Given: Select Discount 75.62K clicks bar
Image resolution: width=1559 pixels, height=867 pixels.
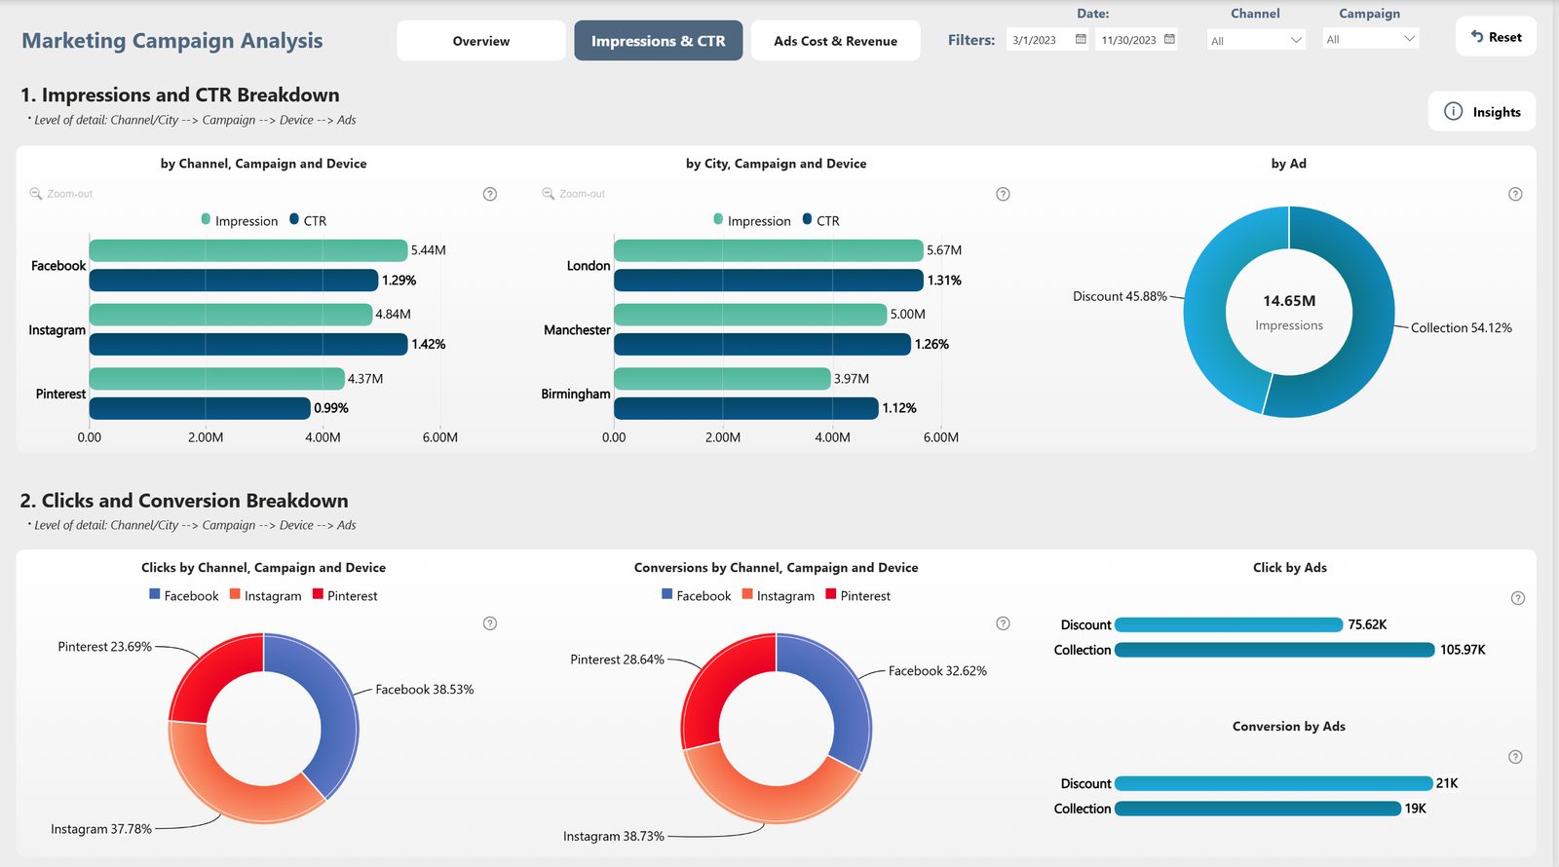Looking at the screenshot, I should point(1229,624).
